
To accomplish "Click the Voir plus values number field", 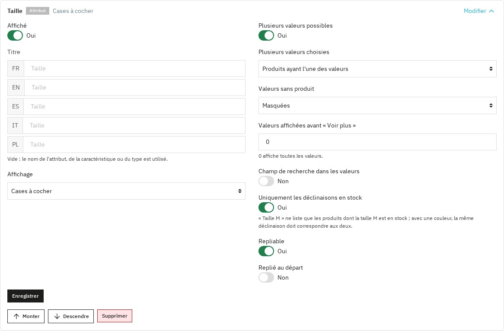I will pyautogui.click(x=377, y=142).
